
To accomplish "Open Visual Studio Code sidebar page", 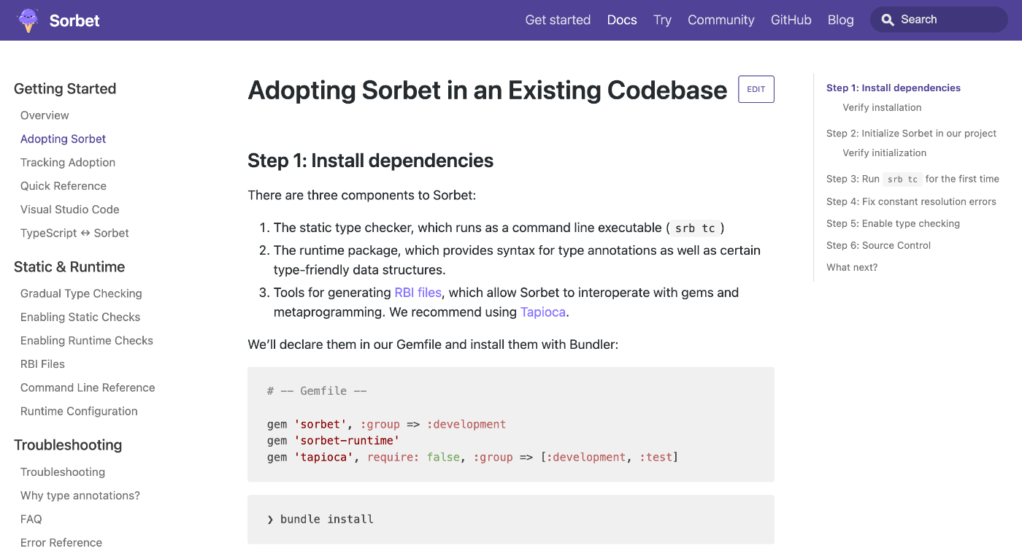I will point(69,209).
